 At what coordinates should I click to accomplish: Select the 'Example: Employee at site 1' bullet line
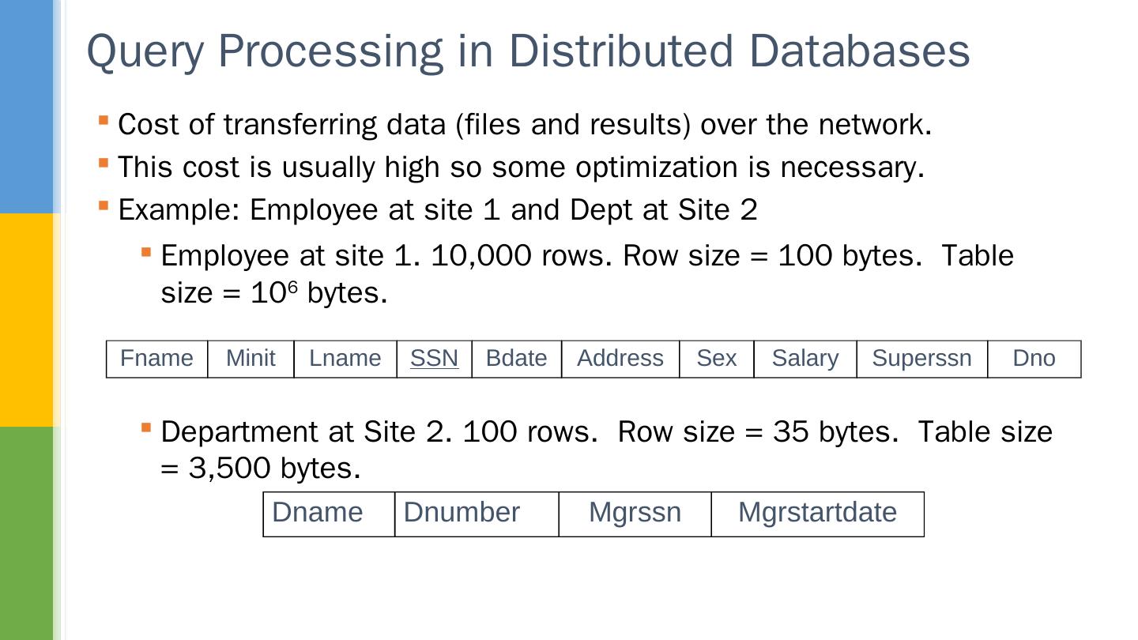coord(437,210)
